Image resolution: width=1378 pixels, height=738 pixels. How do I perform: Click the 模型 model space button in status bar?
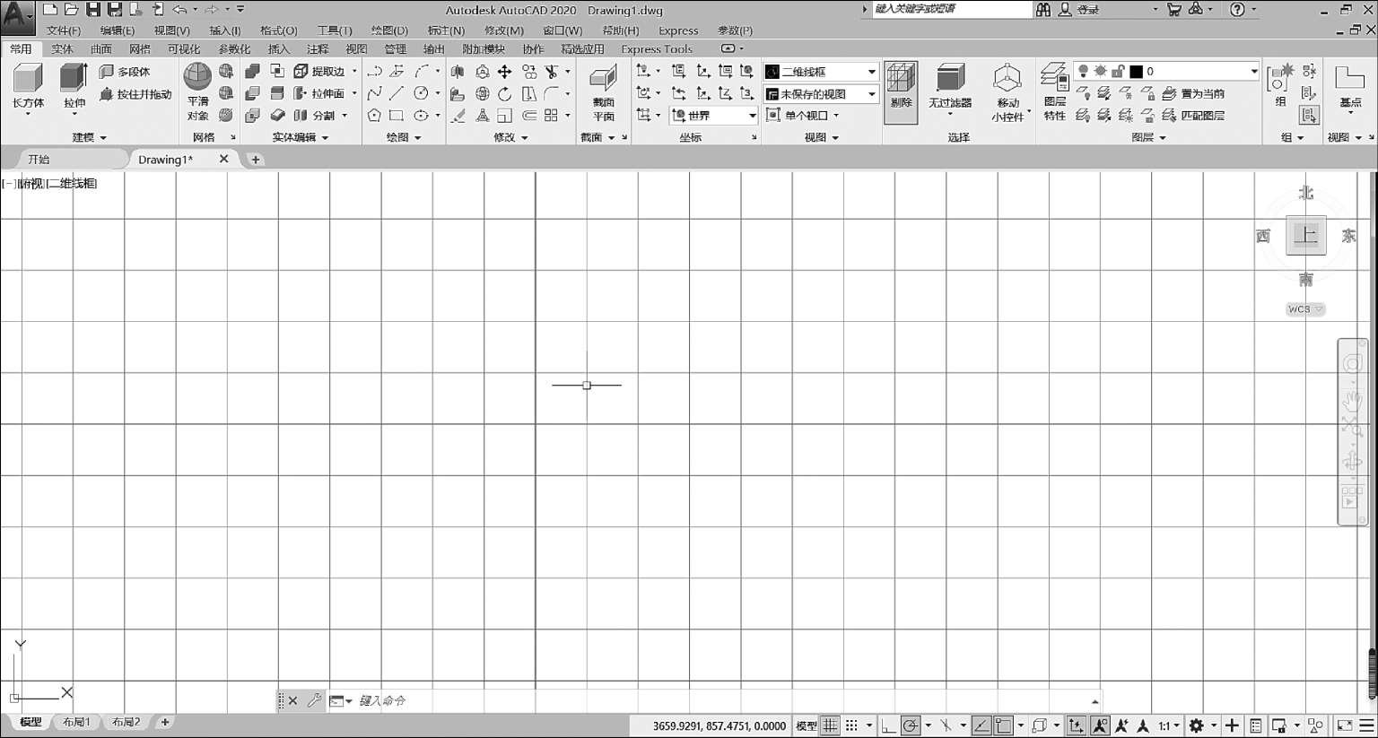(x=807, y=725)
